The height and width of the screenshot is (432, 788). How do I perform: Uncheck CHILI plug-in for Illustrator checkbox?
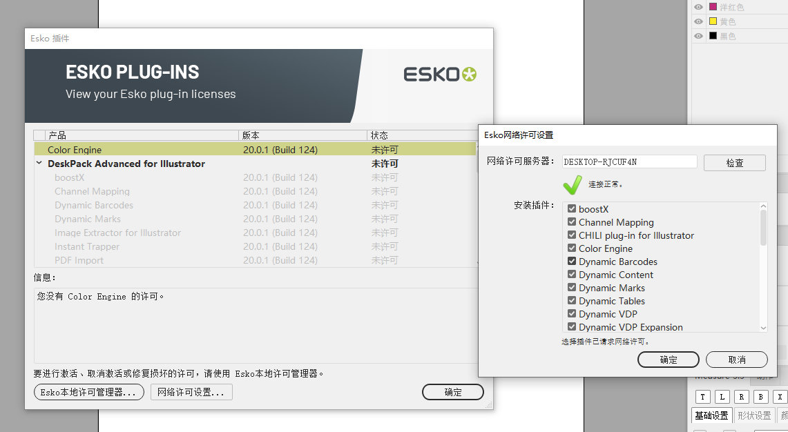pyautogui.click(x=572, y=235)
